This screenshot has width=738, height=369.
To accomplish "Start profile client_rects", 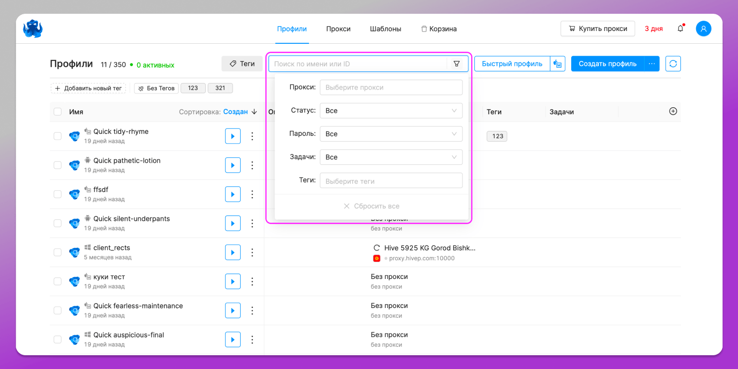I will pos(233,252).
